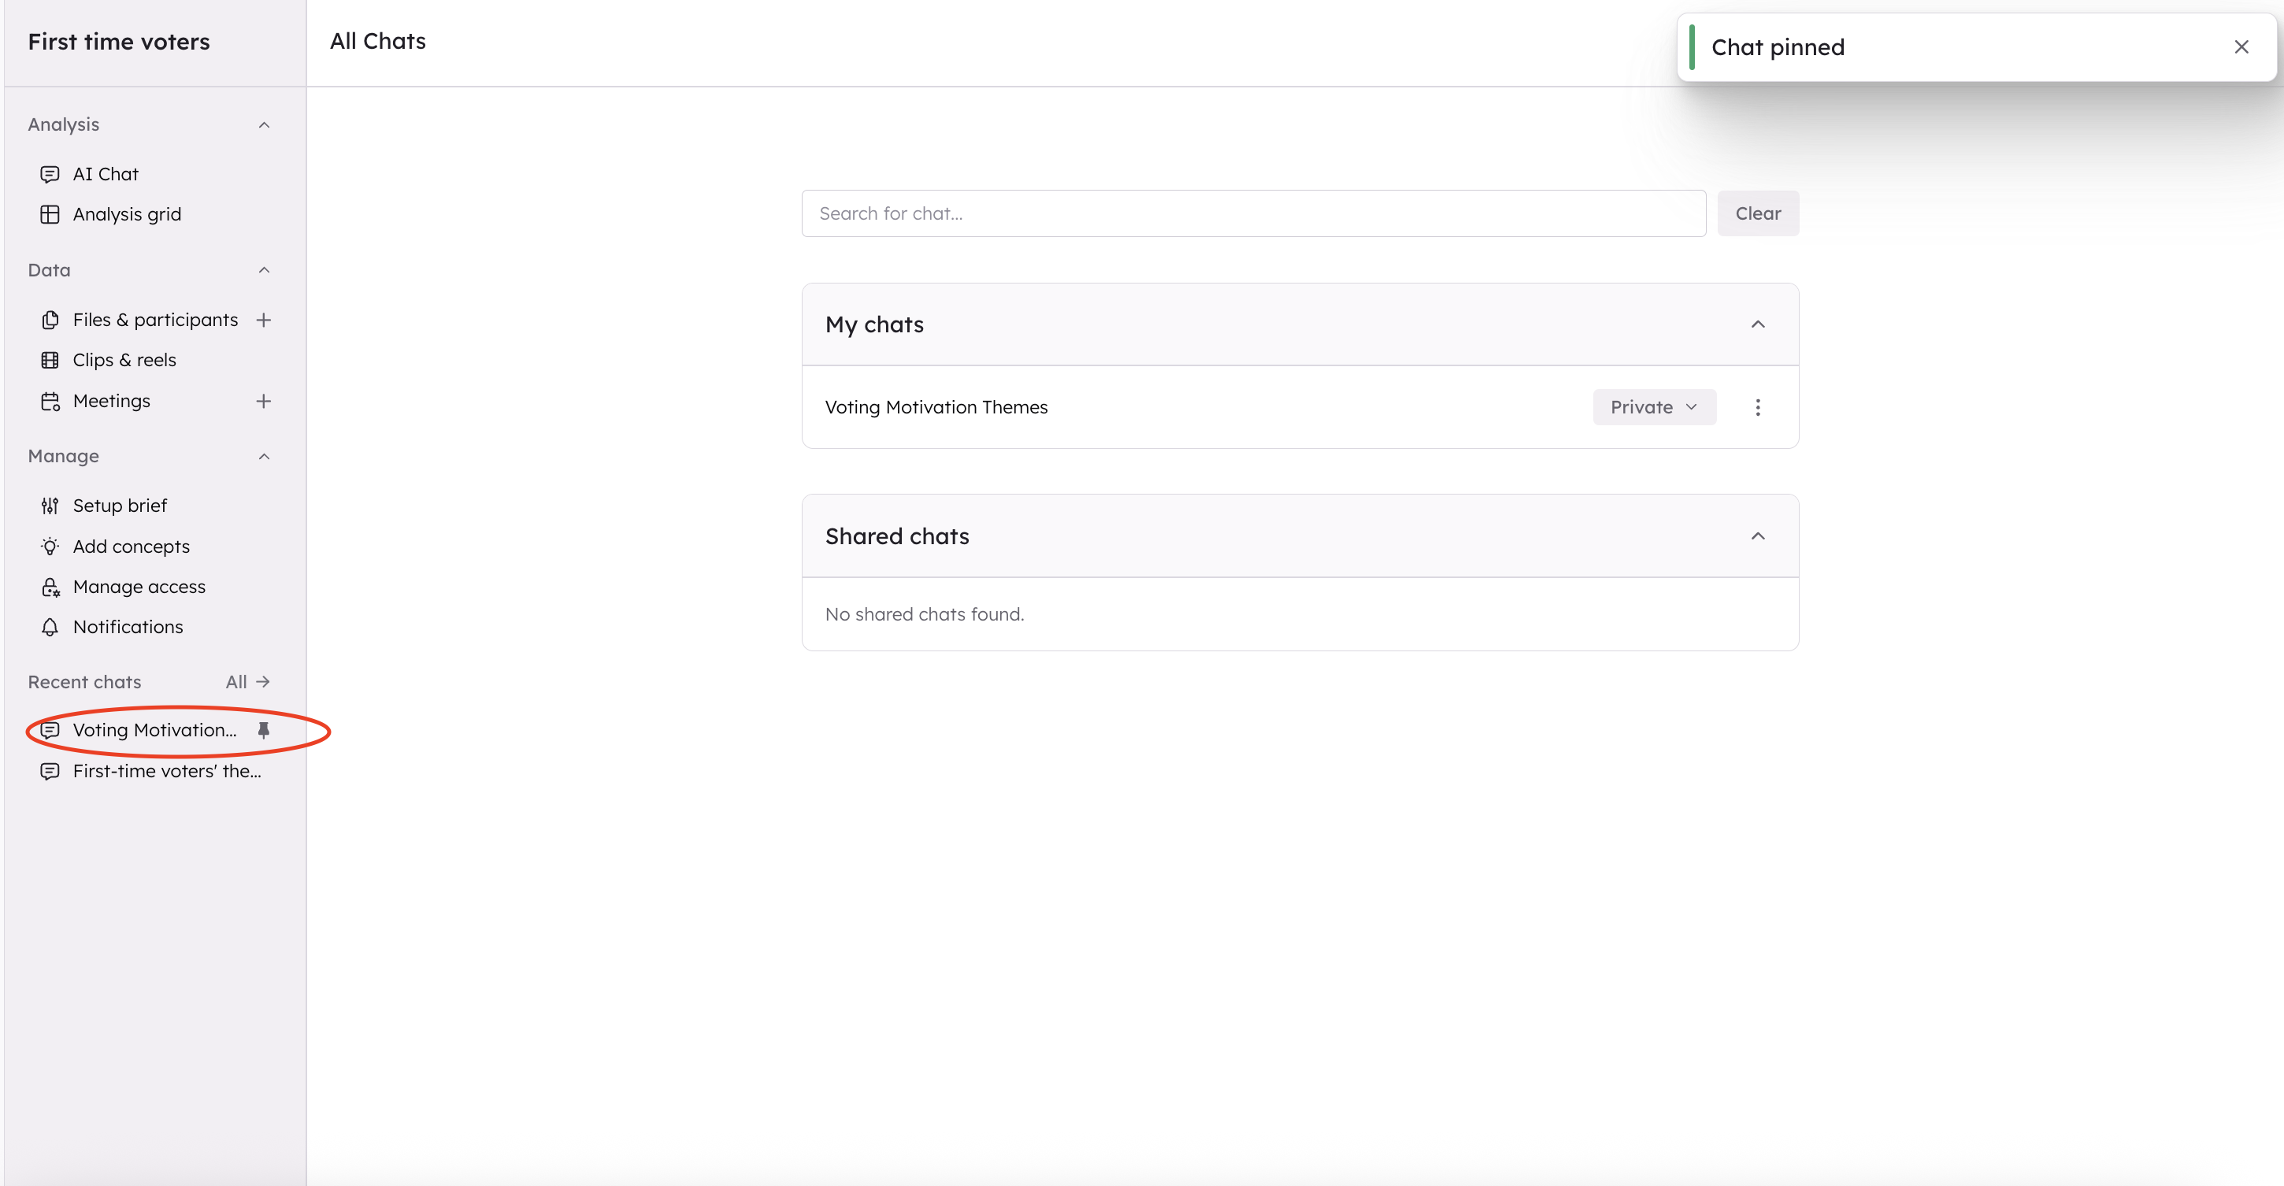Image resolution: width=2284 pixels, height=1186 pixels.
Task: Open three-dot menu for Voting Motivation Themes
Action: click(1757, 408)
